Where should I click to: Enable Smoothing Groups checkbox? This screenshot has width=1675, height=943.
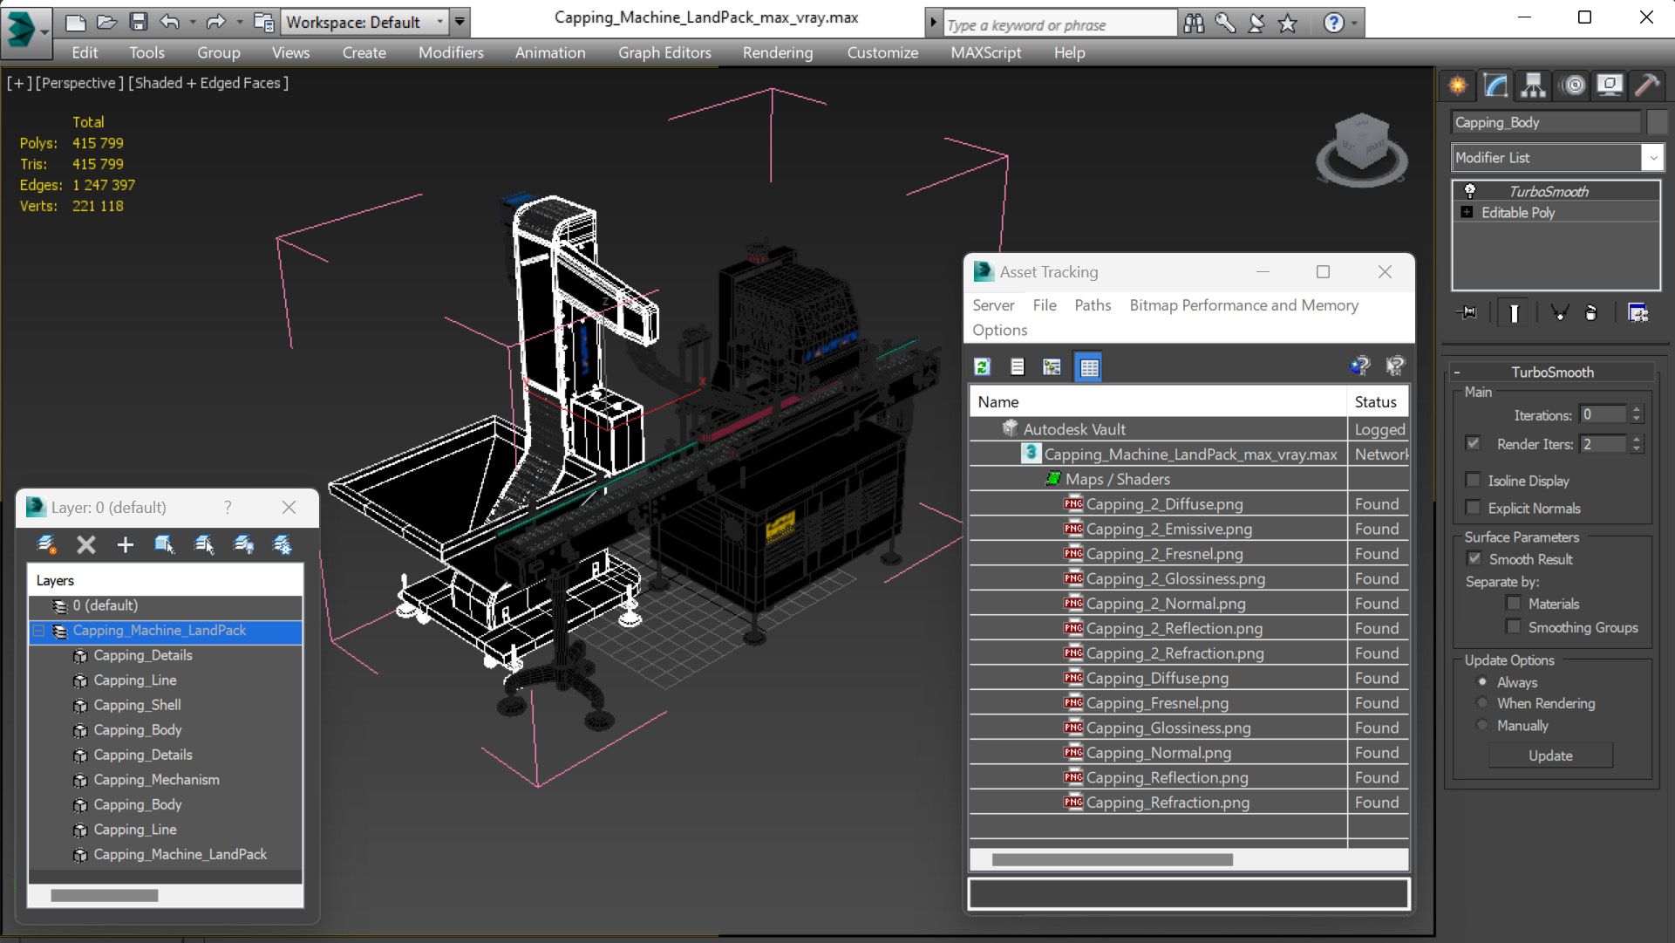coord(1514,627)
